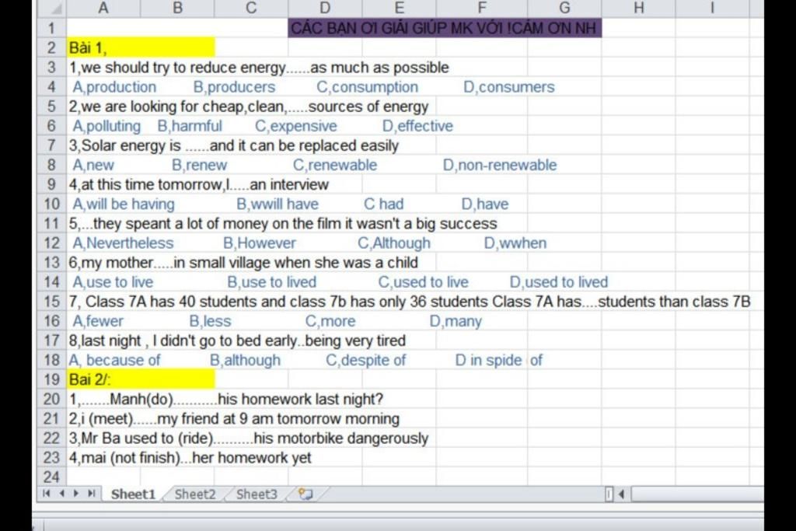The width and height of the screenshot is (796, 531).
Task: Click text '4,at this time tomorrow'
Action: pyautogui.click(x=145, y=184)
